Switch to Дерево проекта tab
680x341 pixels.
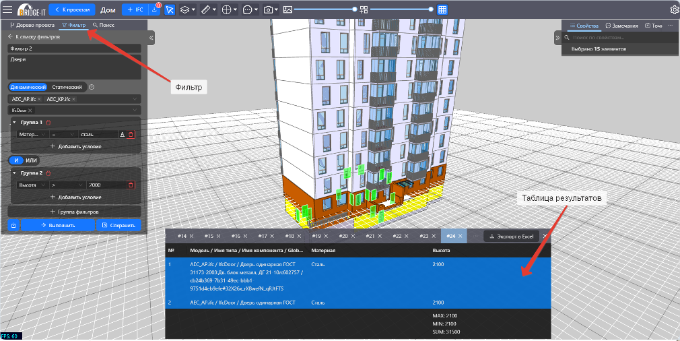[x=32, y=25]
